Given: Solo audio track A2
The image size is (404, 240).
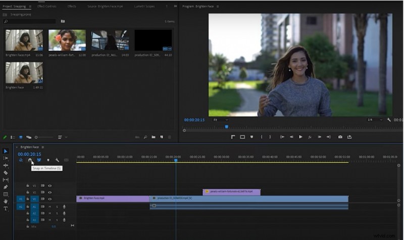Looking at the screenshot, I should [57, 213].
